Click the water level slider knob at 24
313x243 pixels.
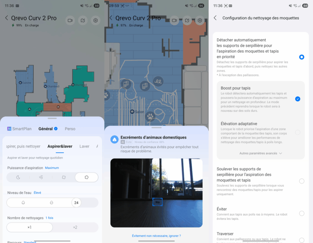point(76,203)
